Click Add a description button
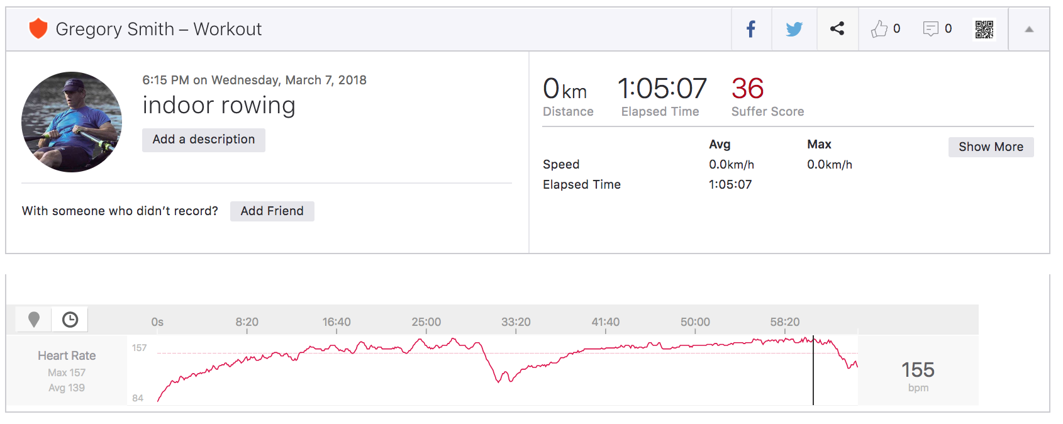The height and width of the screenshot is (424, 1063). click(204, 140)
